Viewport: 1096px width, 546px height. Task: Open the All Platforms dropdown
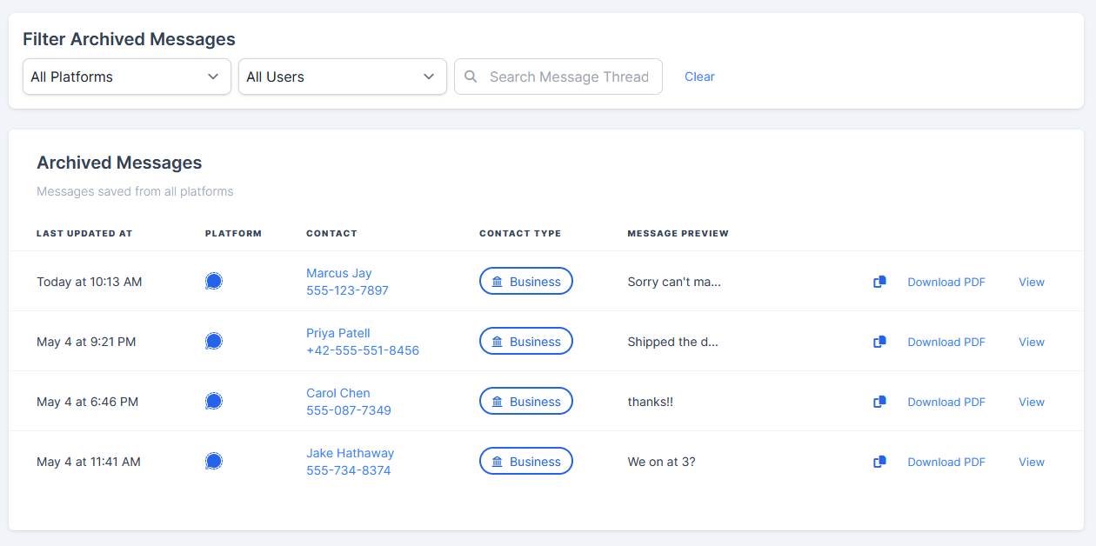(x=126, y=77)
